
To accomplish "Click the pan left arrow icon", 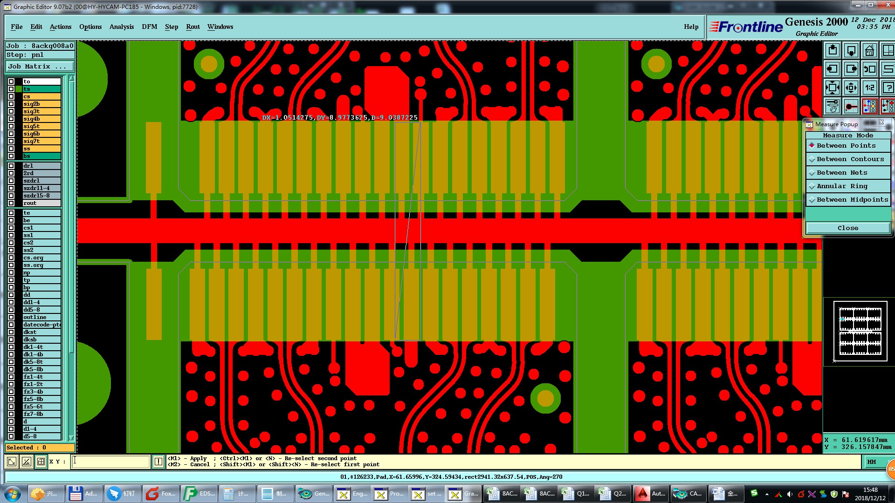I will [833, 69].
